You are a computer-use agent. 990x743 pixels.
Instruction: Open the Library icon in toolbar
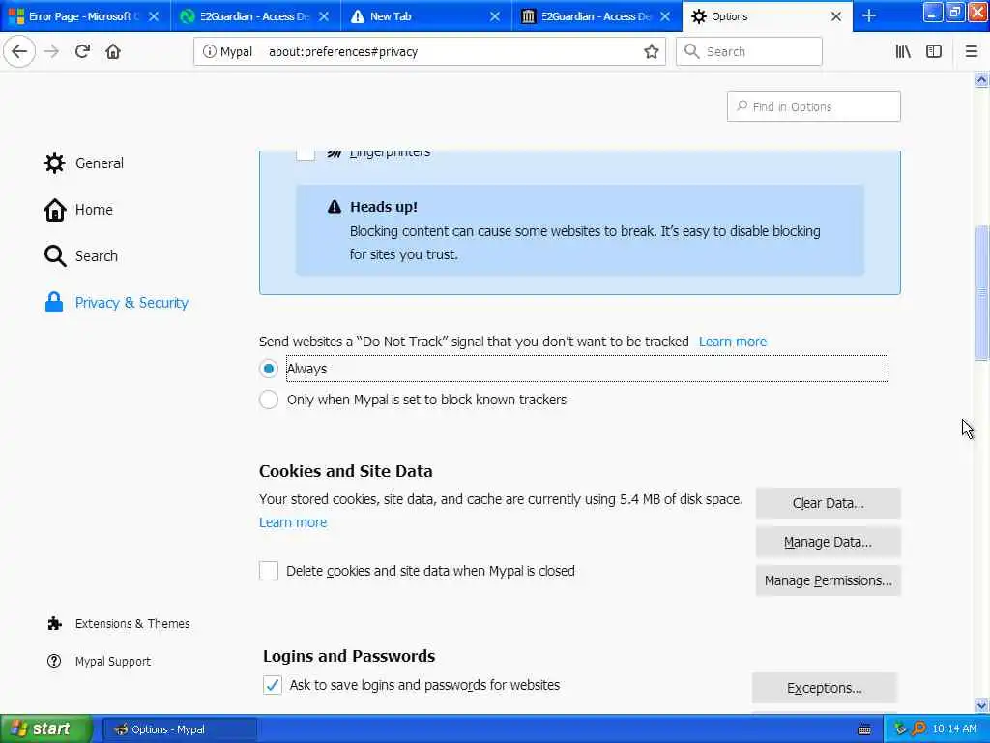[903, 52]
